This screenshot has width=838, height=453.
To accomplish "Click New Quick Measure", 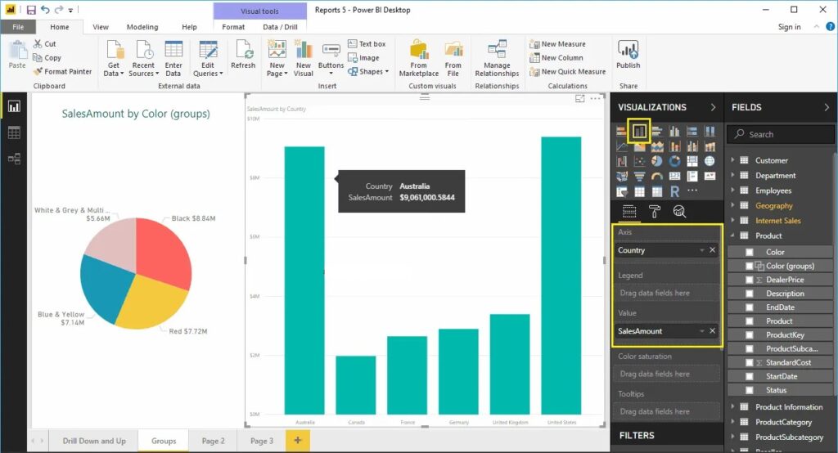I will pyautogui.click(x=568, y=72).
